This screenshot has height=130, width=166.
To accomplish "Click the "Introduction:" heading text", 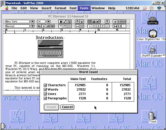I will tap(50, 38).
